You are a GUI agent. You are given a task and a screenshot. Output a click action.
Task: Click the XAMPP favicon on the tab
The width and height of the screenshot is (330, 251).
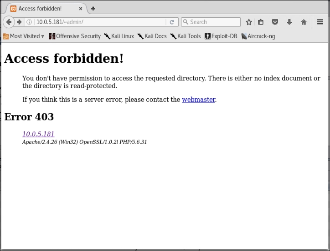coord(13,9)
